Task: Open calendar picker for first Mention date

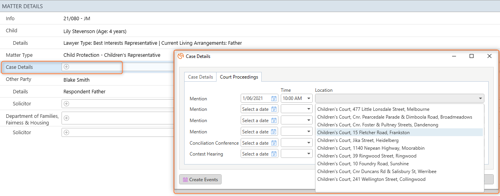Action: (x=274, y=98)
